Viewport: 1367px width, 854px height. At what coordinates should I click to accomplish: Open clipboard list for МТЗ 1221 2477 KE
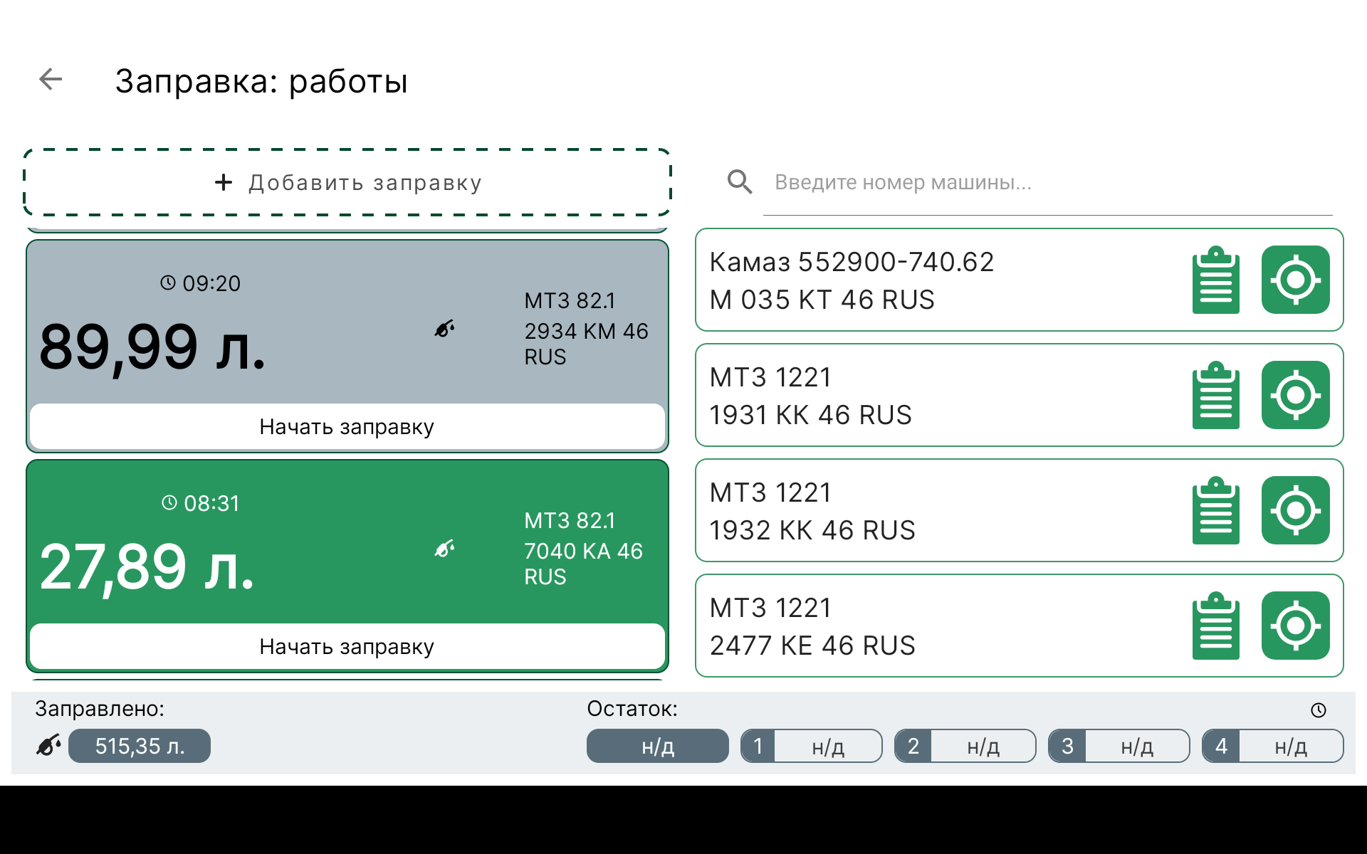coord(1216,626)
